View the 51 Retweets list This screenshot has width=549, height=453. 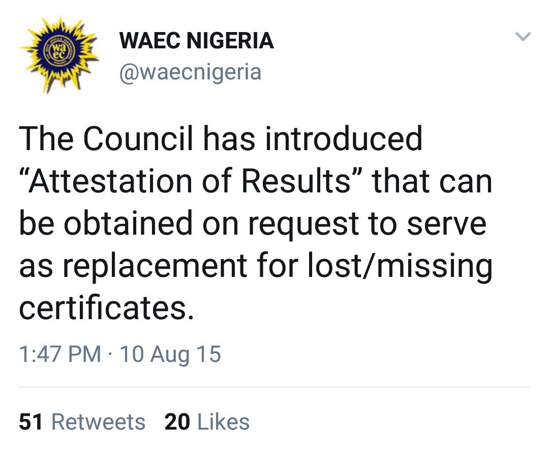click(x=82, y=422)
